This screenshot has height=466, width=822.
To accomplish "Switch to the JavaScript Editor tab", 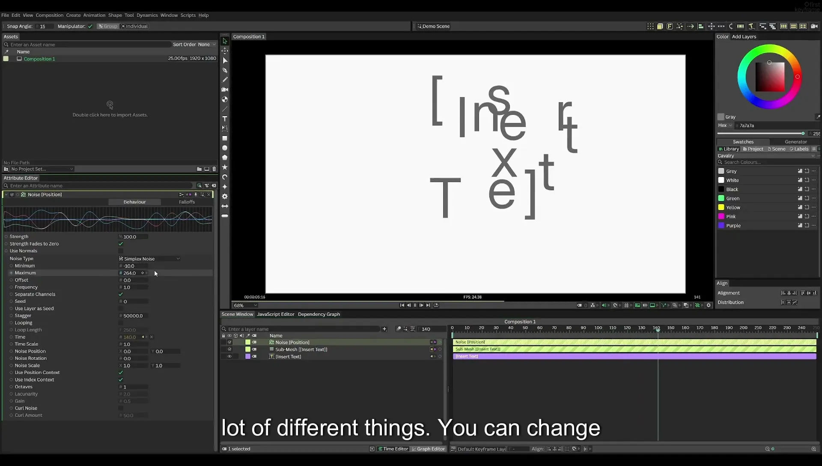I will [x=275, y=314].
